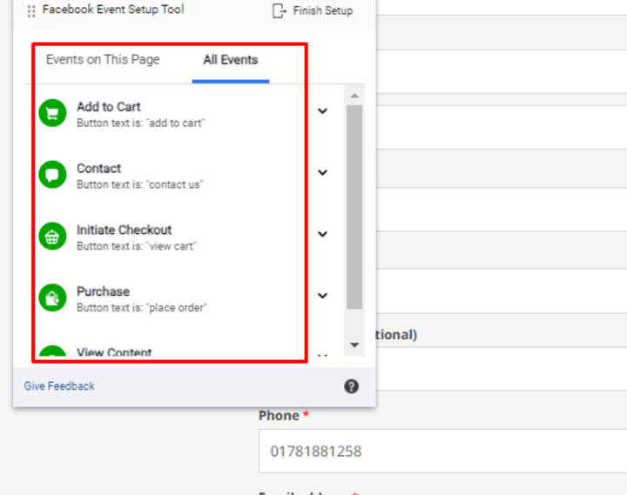The image size is (627, 495).
Task: Expand the Add to Cart event details
Action: point(323,111)
